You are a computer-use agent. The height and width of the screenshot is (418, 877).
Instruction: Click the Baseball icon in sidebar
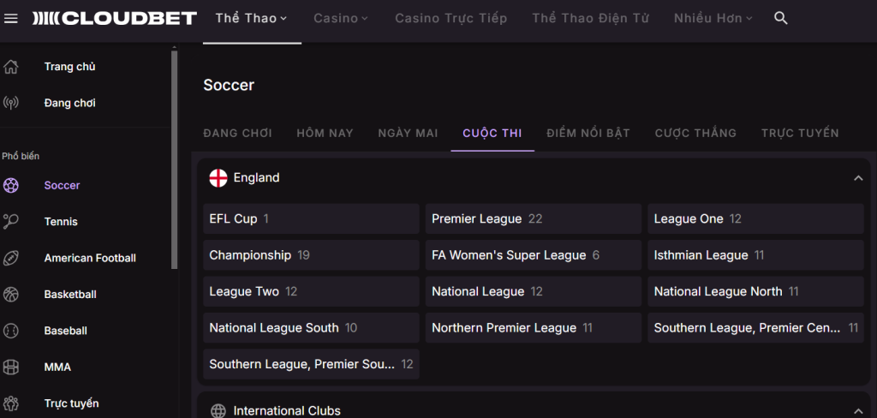tap(10, 331)
